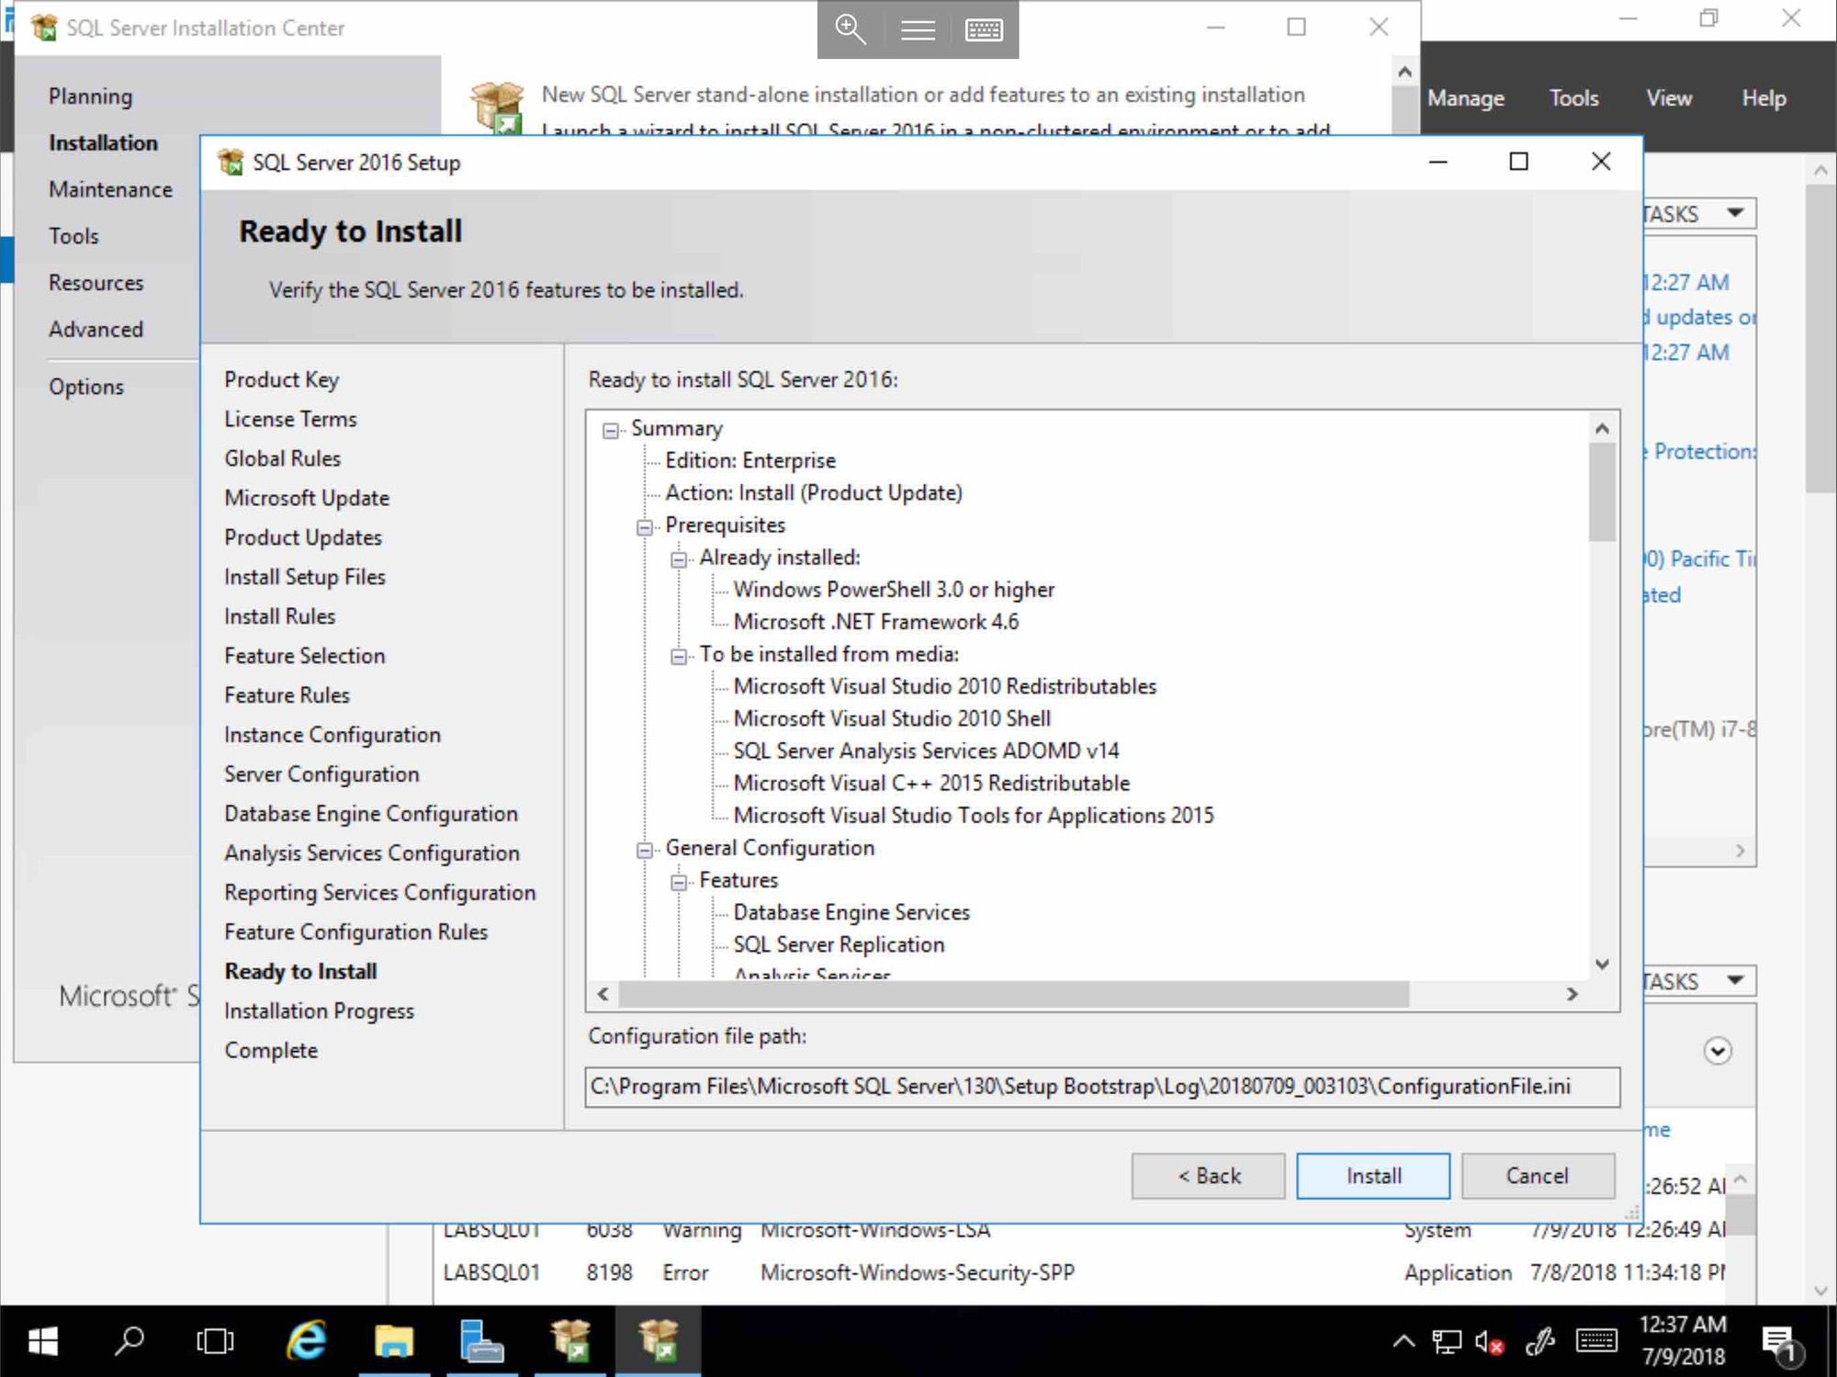1837x1377 pixels.
Task: Go back with the < Back button
Action: 1209,1176
